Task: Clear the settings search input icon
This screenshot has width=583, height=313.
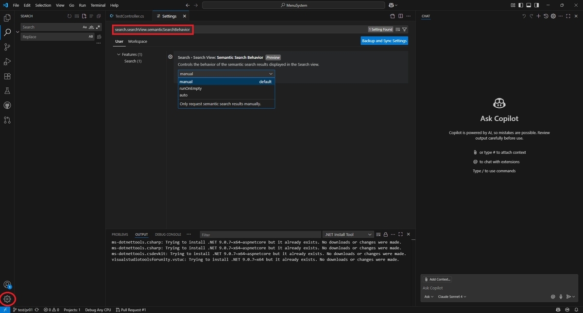Action: tap(398, 30)
